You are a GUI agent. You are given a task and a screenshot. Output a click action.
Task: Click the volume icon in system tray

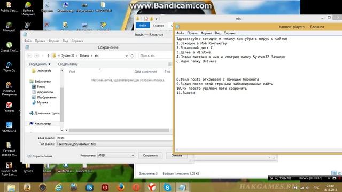click(308, 188)
